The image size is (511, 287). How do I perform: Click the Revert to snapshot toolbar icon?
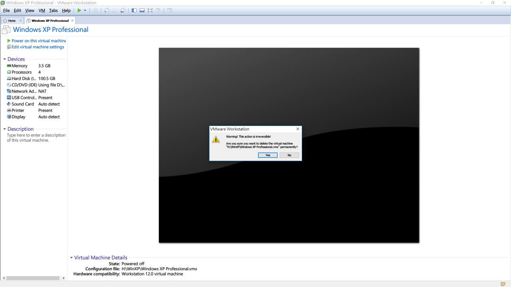point(115,10)
